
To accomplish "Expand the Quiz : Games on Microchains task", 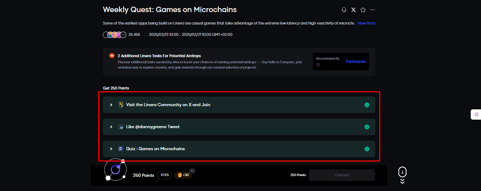I will click(111, 149).
